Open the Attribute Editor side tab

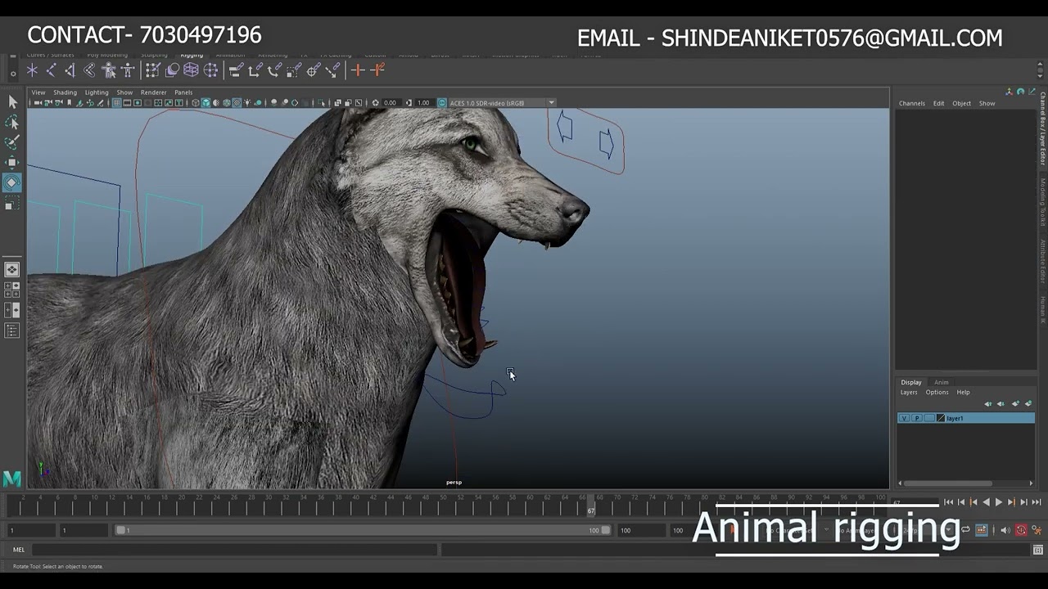[1043, 260]
